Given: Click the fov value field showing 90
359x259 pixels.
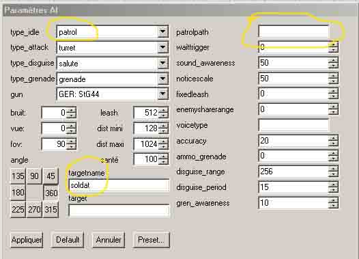Looking at the screenshot, I should click(55, 144).
